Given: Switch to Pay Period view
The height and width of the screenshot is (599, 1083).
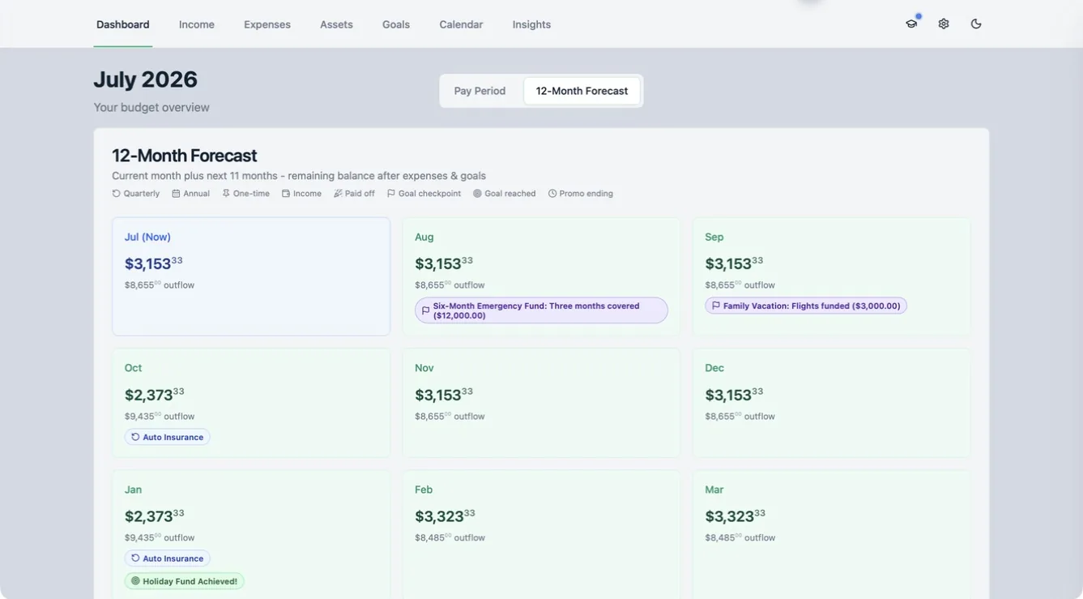Looking at the screenshot, I should coord(480,91).
